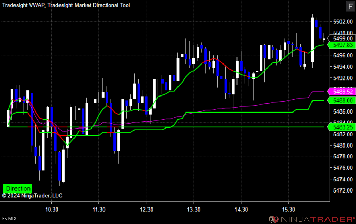Viewport: 356px width, 224px height.
Task: Click the 5472.00 price axis label
Action: coord(343,190)
